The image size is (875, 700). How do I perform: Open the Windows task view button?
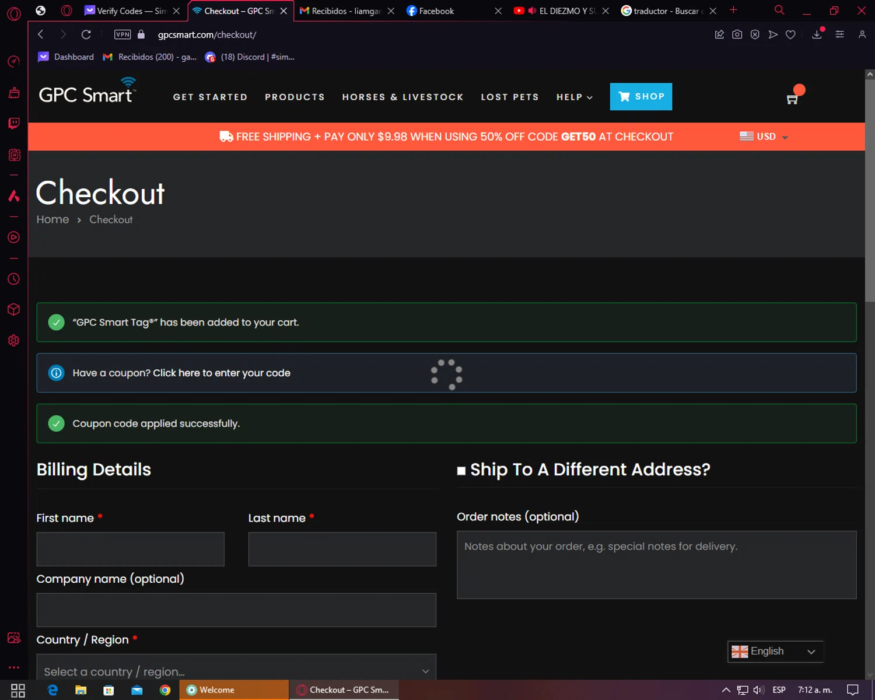pos(18,690)
